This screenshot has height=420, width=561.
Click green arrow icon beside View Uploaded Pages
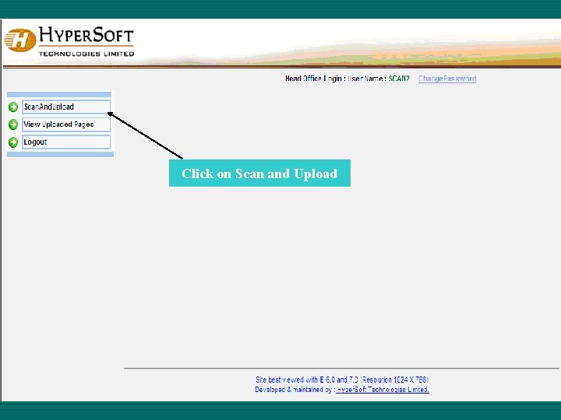(x=13, y=124)
